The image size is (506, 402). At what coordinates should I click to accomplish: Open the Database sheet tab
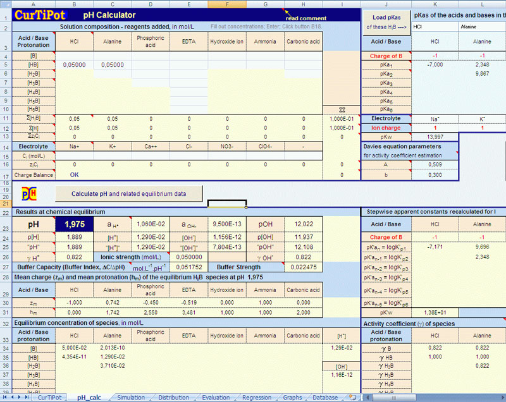[x=325, y=398]
